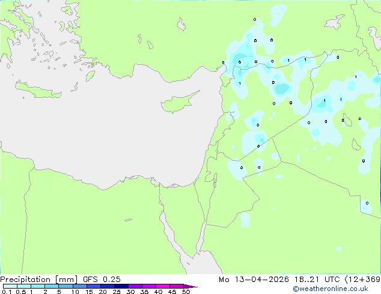Choose the 25–30 mm dark blue swatch

coord(121,286)
